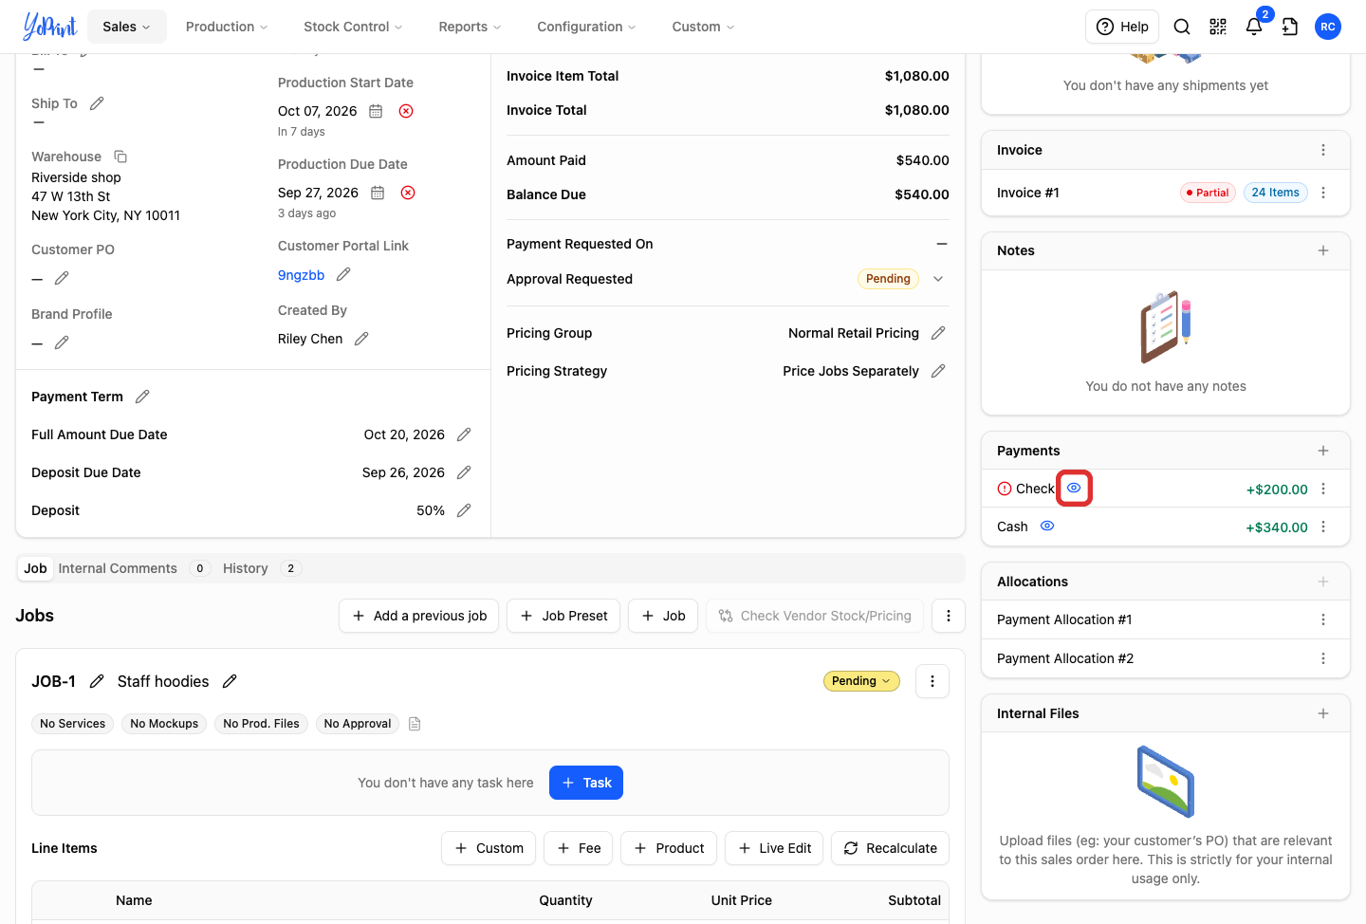Edit the Ship To address
1366x924 pixels.
[x=97, y=103]
